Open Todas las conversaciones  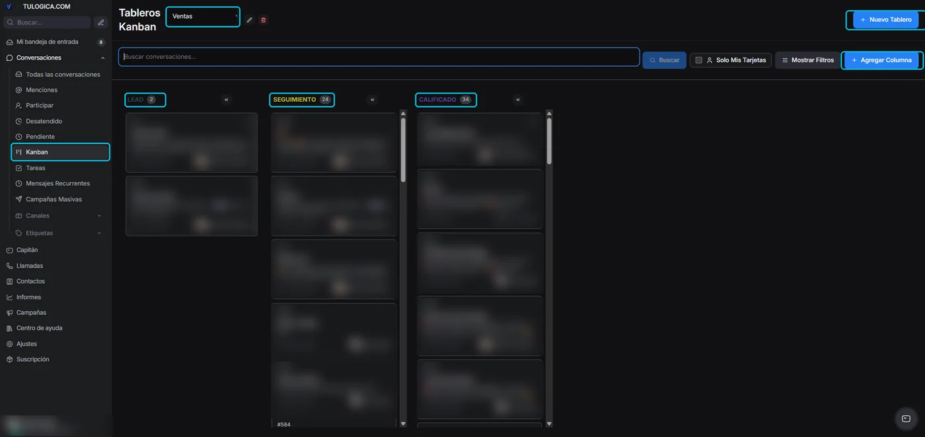pyautogui.click(x=63, y=75)
